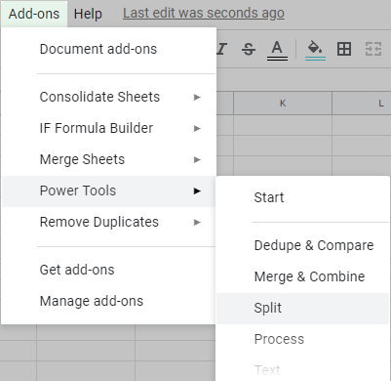Expand the Merge Sheets submenu
391x381 pixels.
pos(108,159)
